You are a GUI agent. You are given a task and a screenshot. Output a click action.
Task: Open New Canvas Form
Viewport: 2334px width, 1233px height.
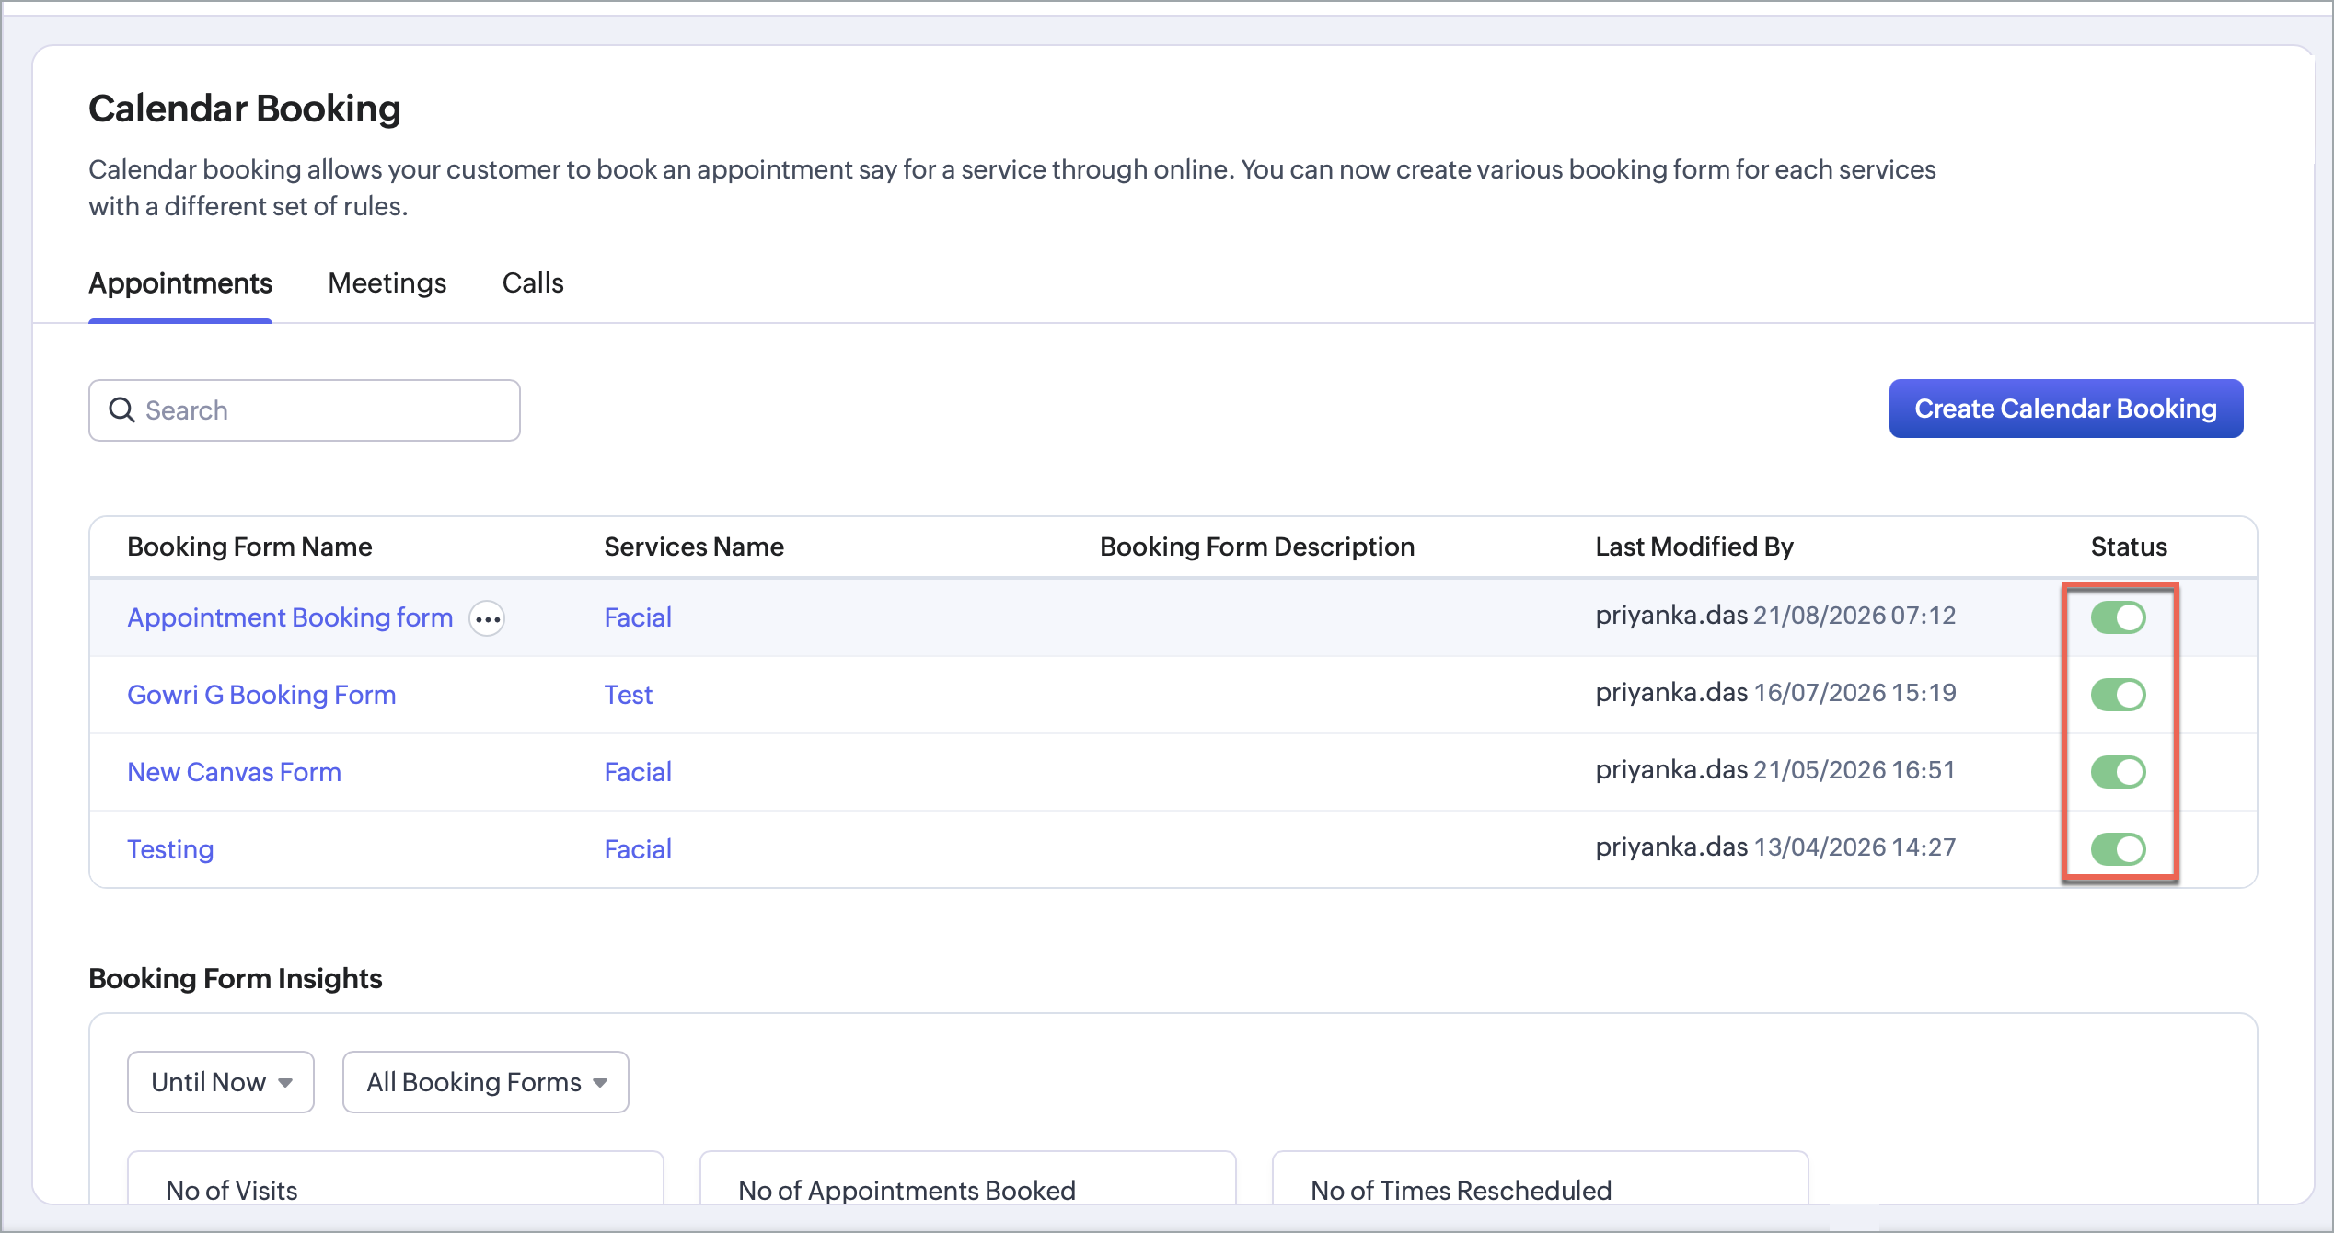pyautogui.click(x=234, y=772)
